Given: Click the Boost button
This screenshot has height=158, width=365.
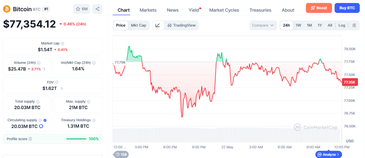Looking at the screenshot, I should (x=319, y=8).
